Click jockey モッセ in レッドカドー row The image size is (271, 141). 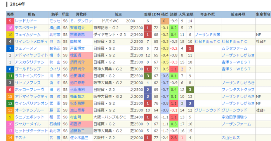55,21
